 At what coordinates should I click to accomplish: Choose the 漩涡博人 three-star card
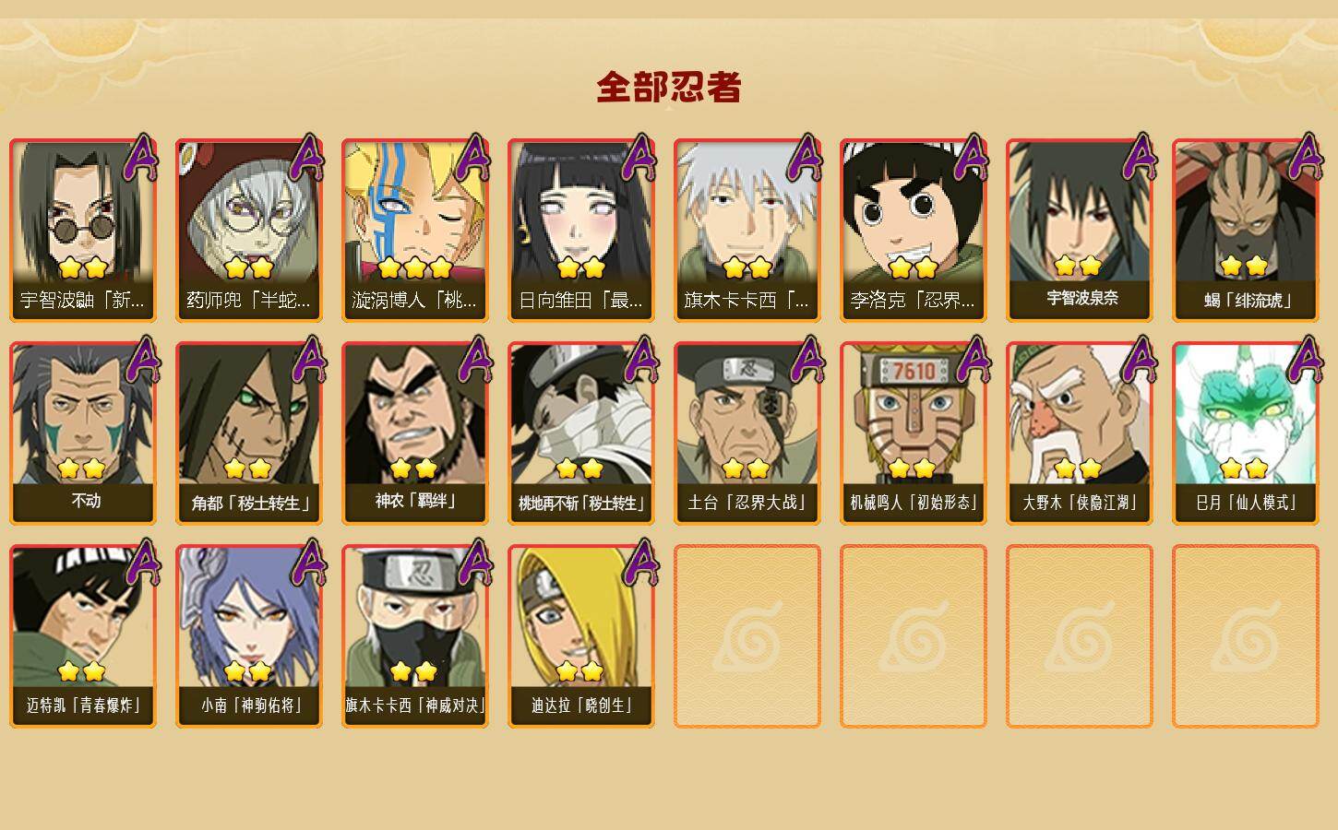pyautogui.click(x=415, y=230)
